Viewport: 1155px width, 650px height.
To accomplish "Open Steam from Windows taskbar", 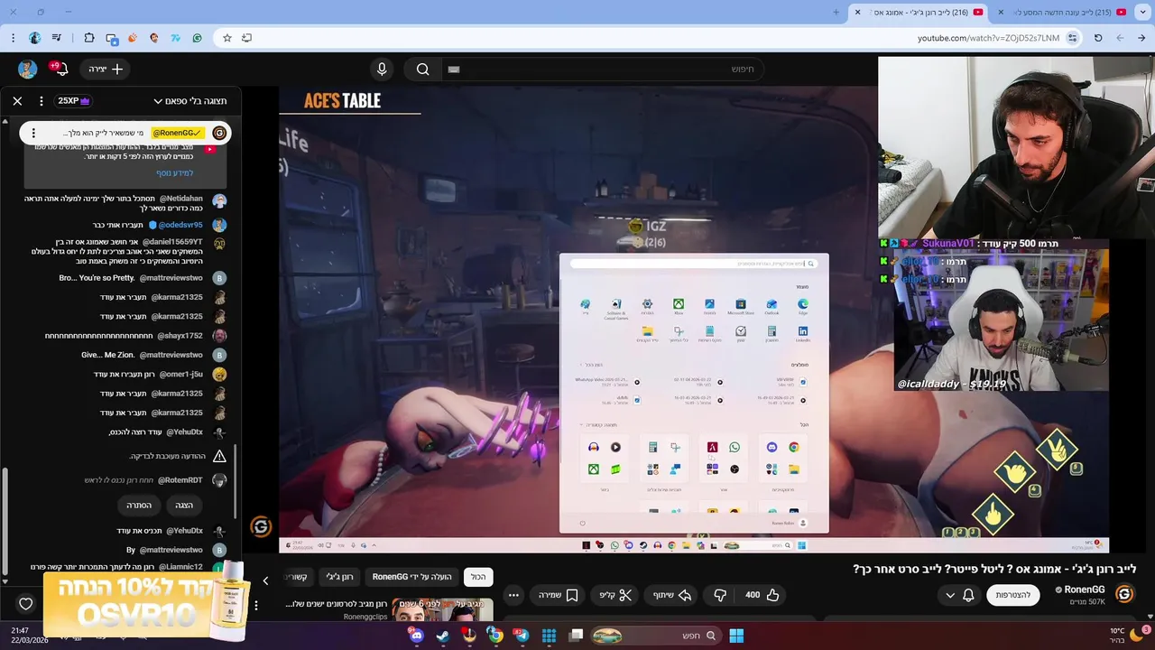I will tap(442, 636).
